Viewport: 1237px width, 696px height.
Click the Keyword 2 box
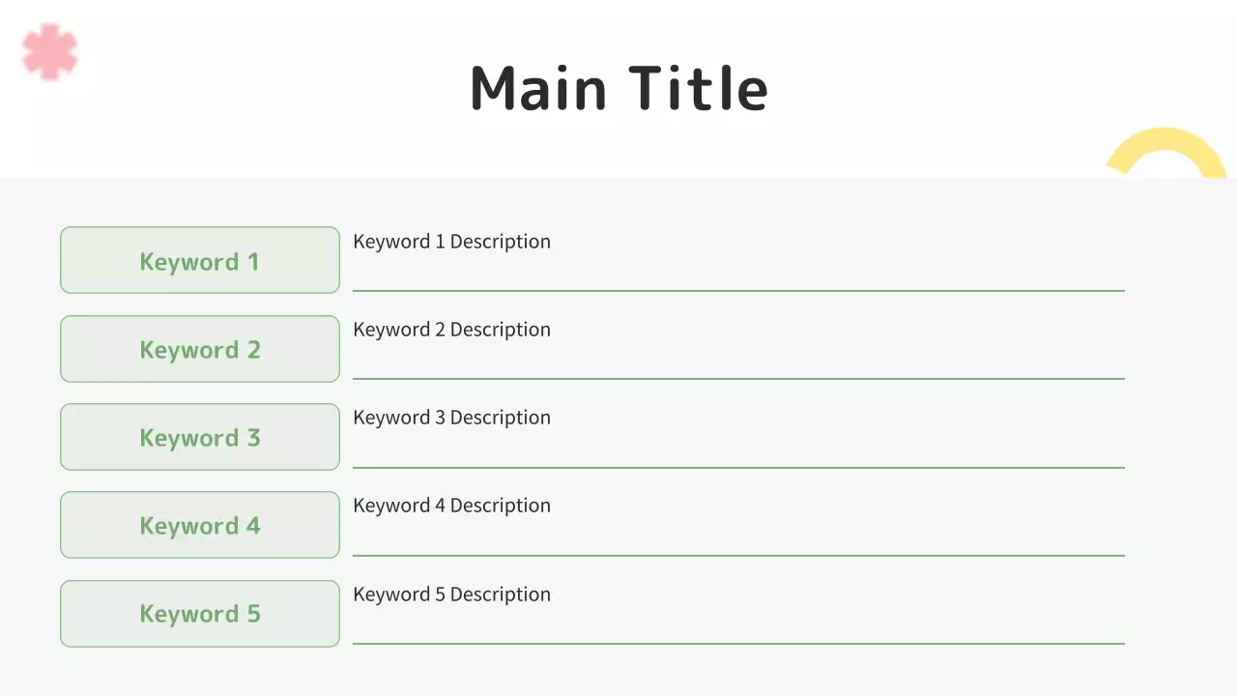click(200, 349)
